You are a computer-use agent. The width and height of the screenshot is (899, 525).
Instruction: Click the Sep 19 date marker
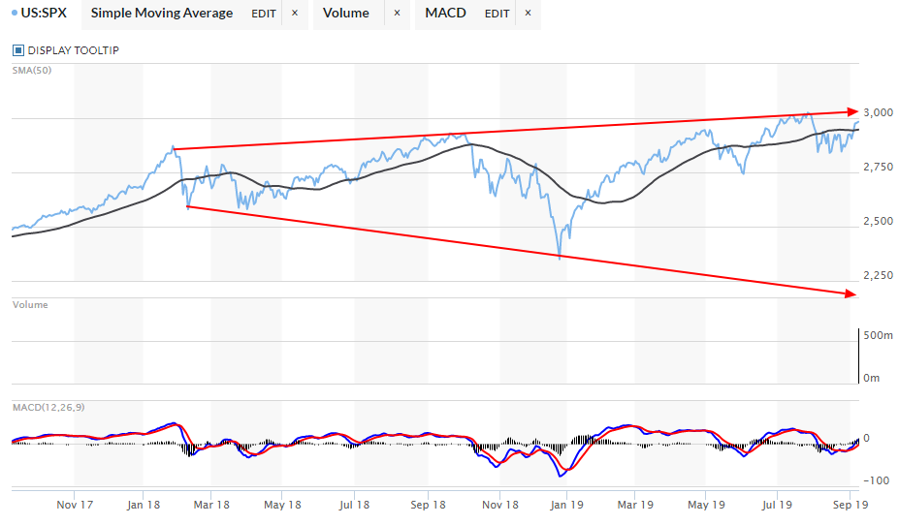[x=849, y=505]
